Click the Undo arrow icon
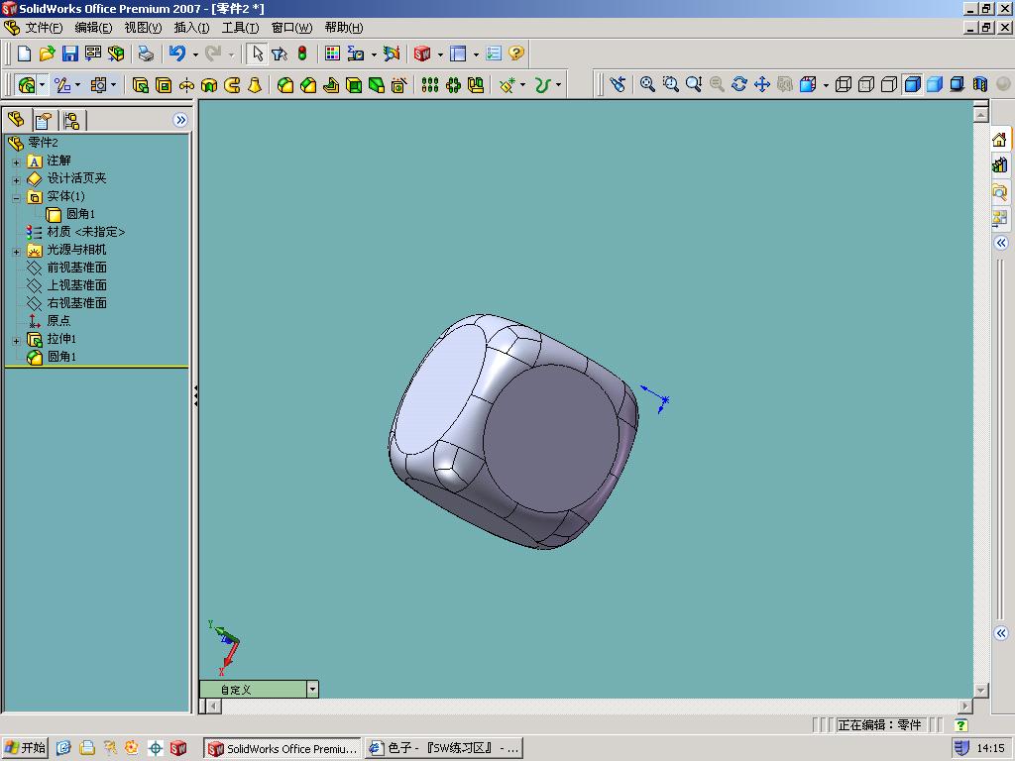Viewport: 1015px width, 761px height. (x=177, y=54)
